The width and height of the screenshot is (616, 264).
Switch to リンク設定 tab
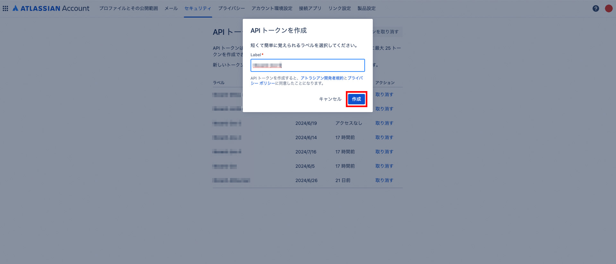tap(339, 8)
